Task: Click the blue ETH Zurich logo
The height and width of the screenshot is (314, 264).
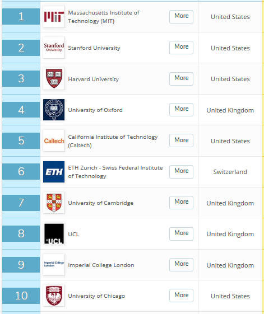Action: [x=54, y=172]
